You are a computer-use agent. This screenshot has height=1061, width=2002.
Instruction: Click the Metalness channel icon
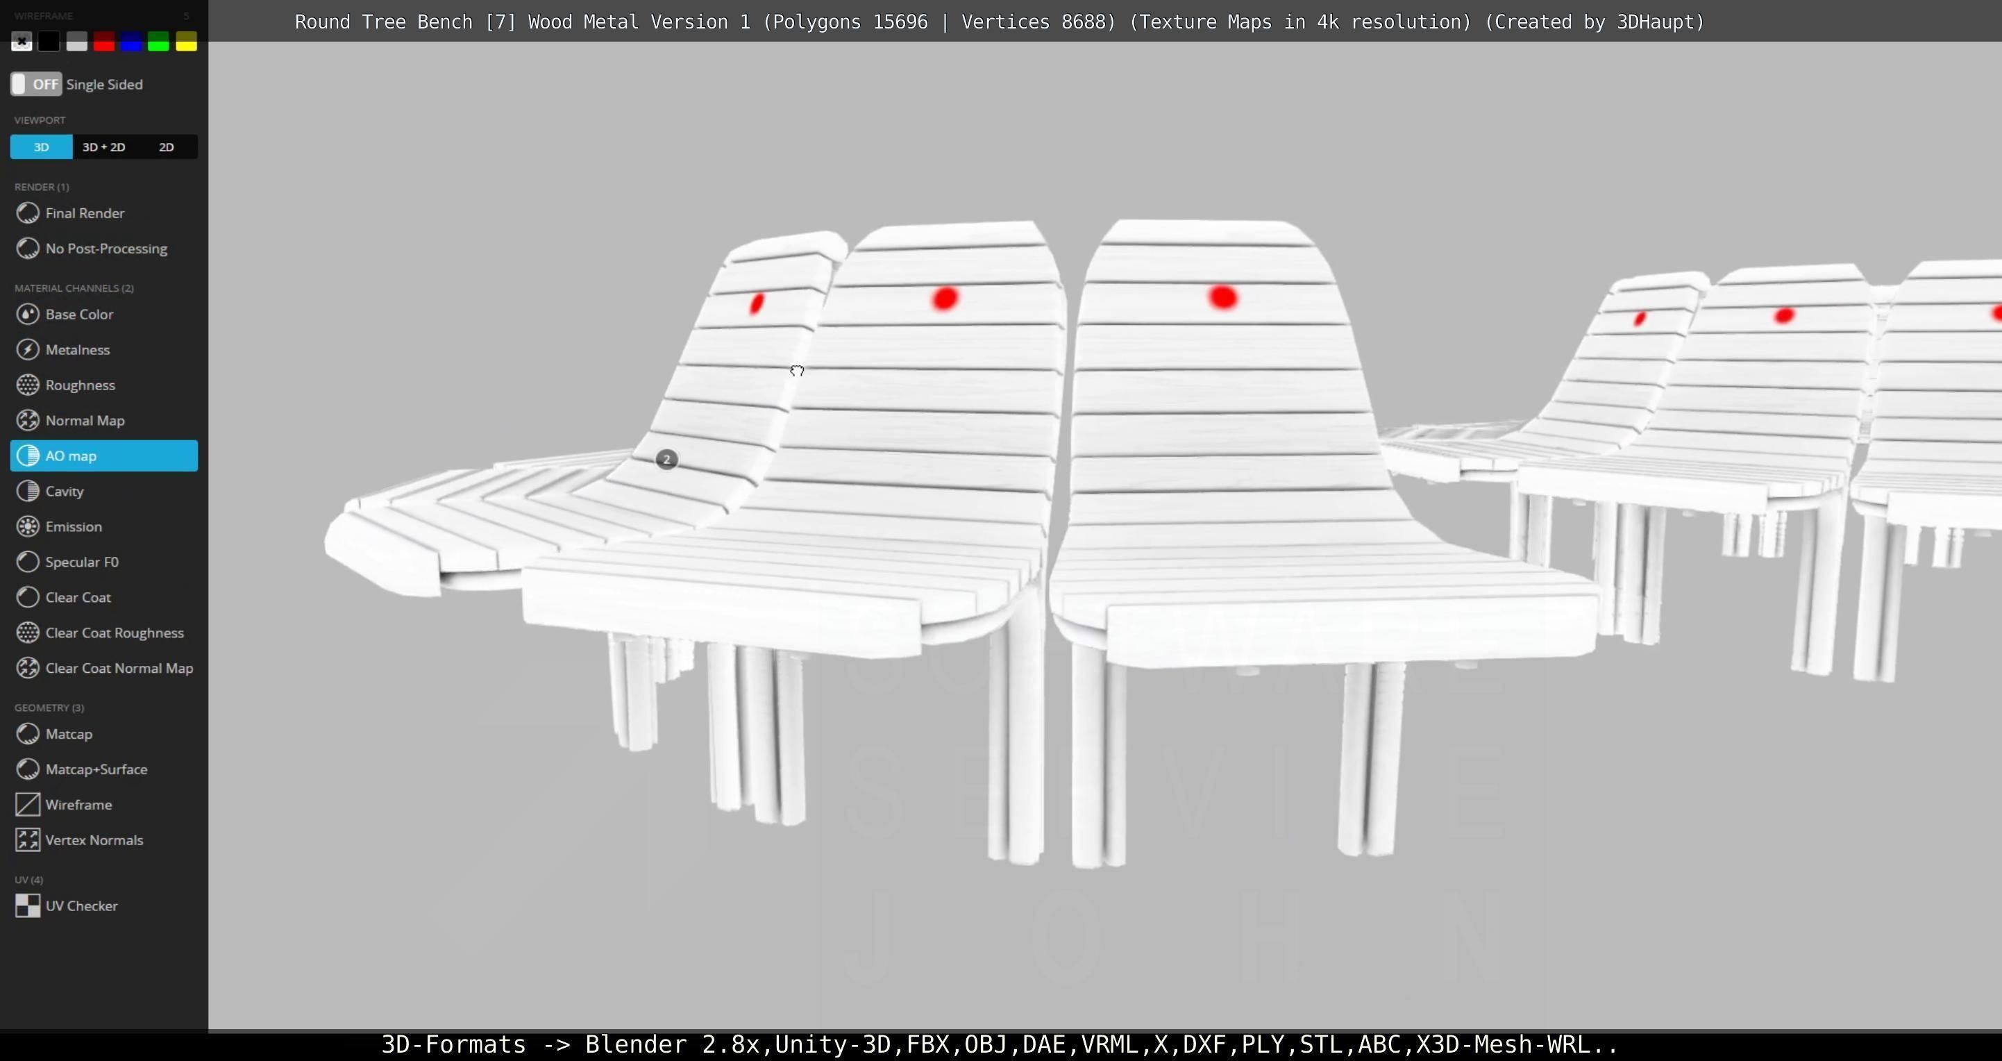(28, 350)
